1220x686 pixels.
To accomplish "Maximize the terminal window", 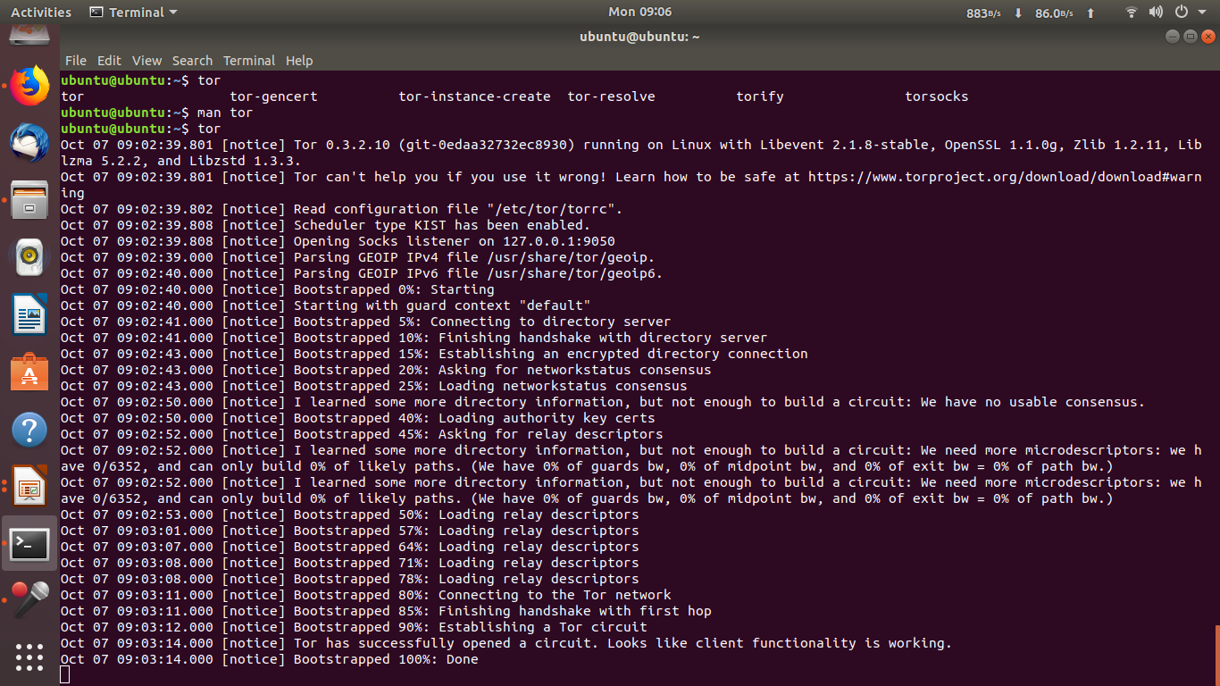I will point(1190,37).
